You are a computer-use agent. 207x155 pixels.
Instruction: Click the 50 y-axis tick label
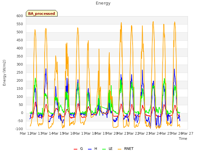(21, 105)
